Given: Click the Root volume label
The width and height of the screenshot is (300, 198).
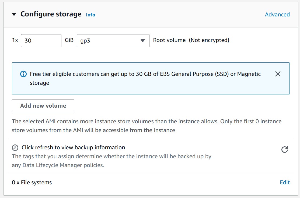Looking at the screenshot, I should tap(169, 40).
